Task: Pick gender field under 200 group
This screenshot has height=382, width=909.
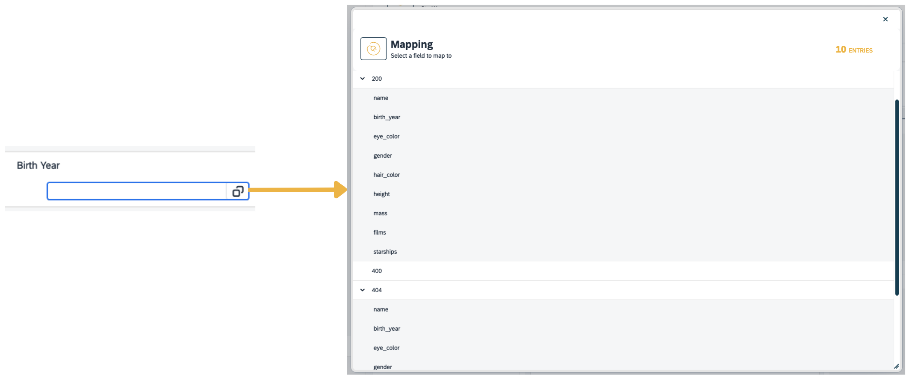Action: point(382,156)
